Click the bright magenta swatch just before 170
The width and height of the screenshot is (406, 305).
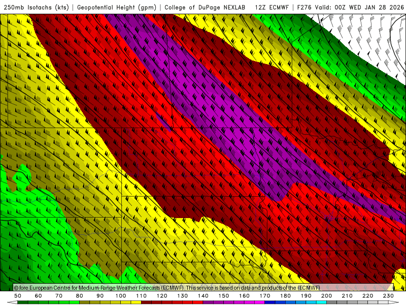click(259, 302)
